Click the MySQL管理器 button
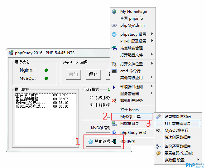This screenshot has width=206, height=168. pos(98,128)
